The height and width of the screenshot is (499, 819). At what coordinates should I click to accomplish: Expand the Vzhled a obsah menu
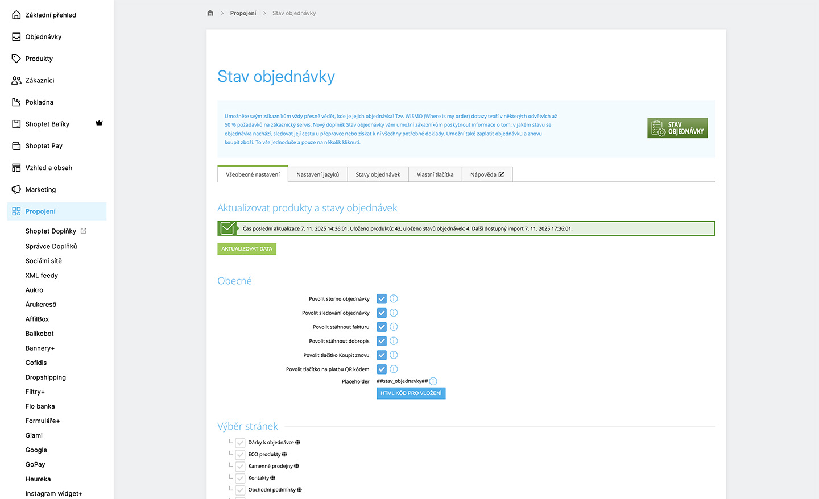click(x=48, y=168)
